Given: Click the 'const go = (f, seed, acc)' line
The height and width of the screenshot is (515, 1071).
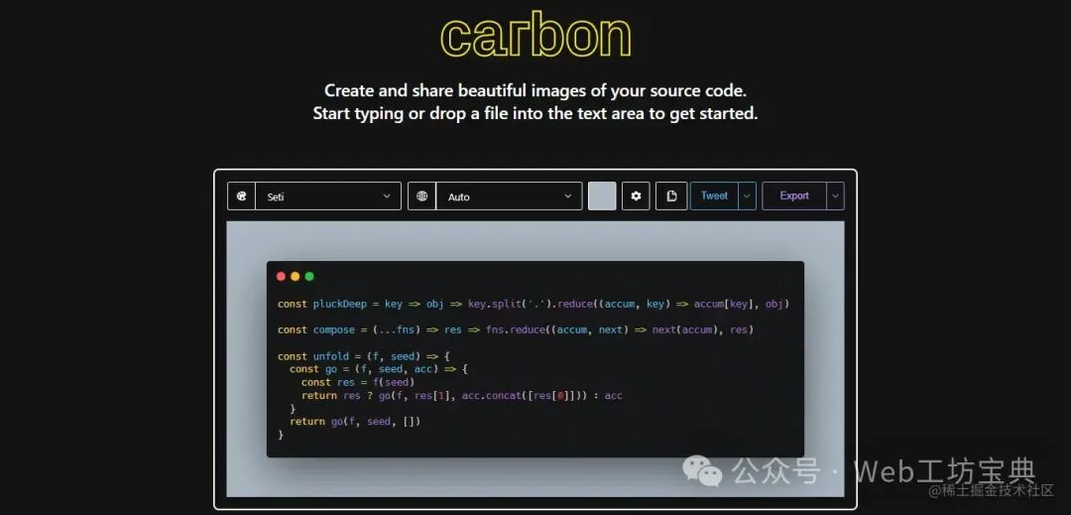Looking at the screenshot, I should [x=379, y=369].
